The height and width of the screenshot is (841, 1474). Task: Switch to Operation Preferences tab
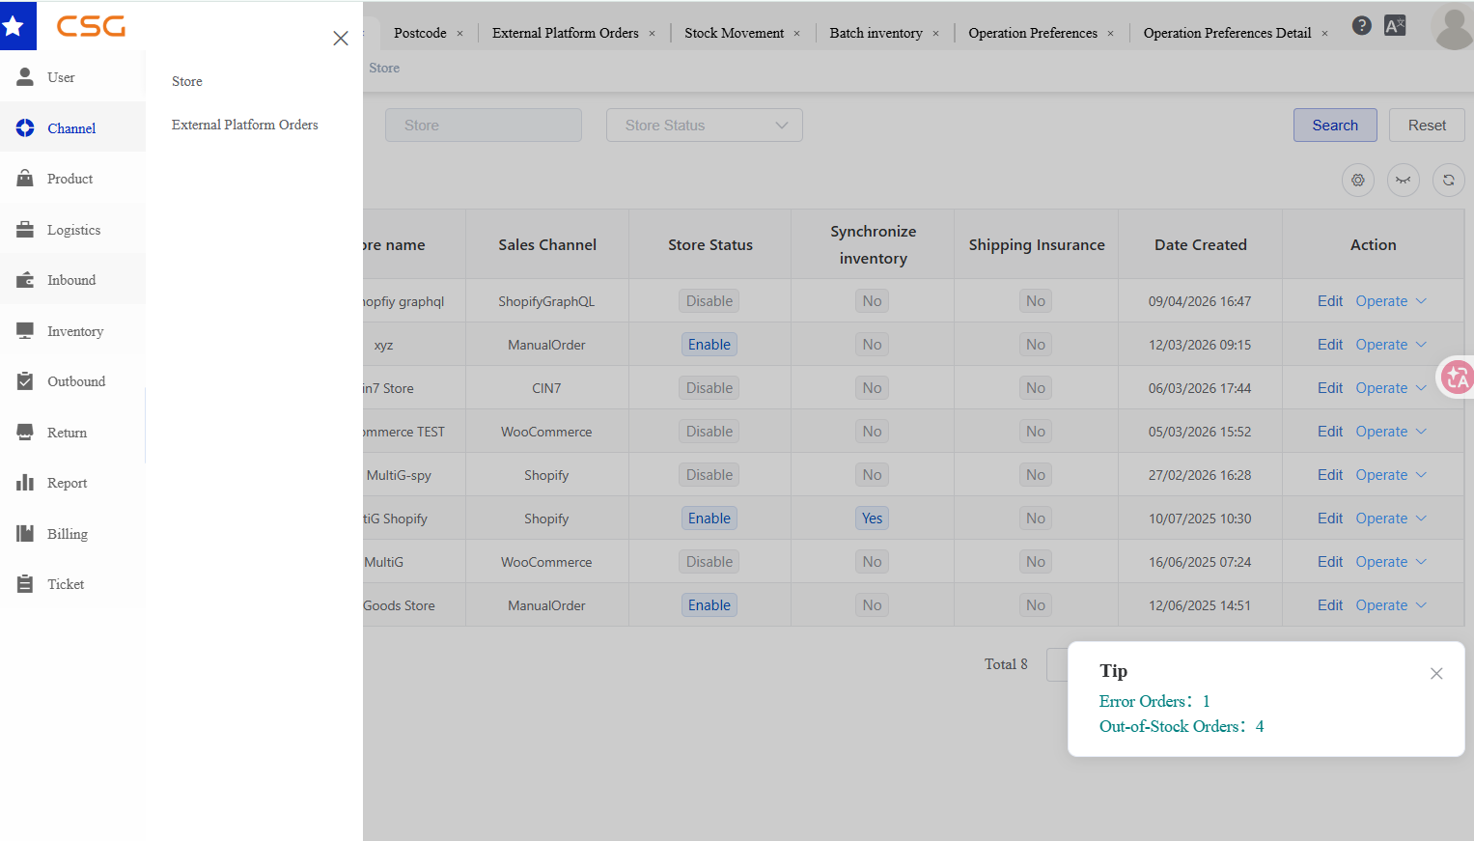[x=1033, y=33]
